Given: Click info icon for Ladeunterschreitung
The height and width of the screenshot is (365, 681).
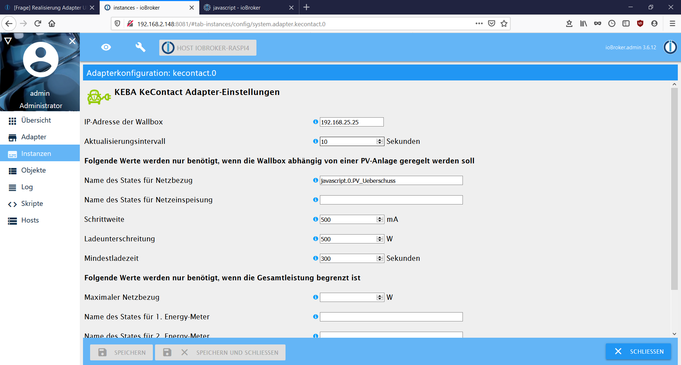Looking at the screenshot, I should tap(315, 238).
